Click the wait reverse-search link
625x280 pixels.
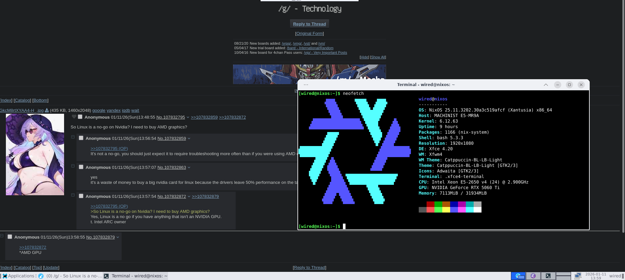pos(135,111)
